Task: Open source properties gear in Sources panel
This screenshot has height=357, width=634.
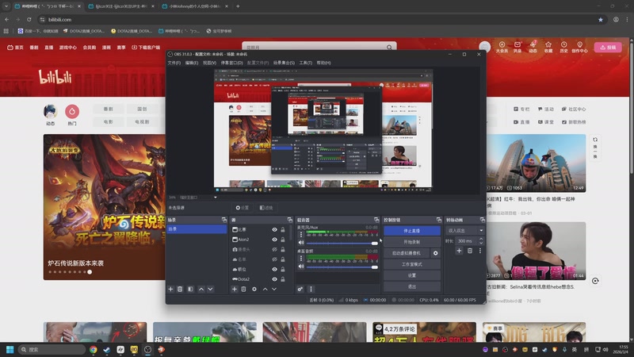Action: [254, 290]
